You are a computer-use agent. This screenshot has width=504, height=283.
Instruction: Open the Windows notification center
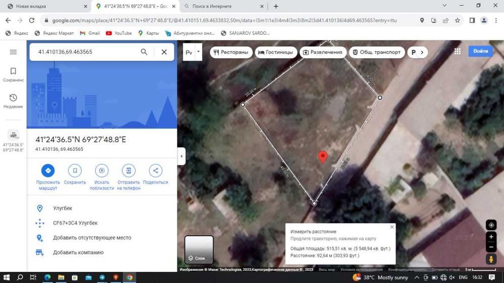click(x=492, y=277)
